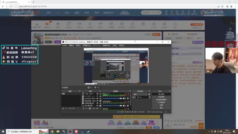Add a new source with plus icon

83,108
